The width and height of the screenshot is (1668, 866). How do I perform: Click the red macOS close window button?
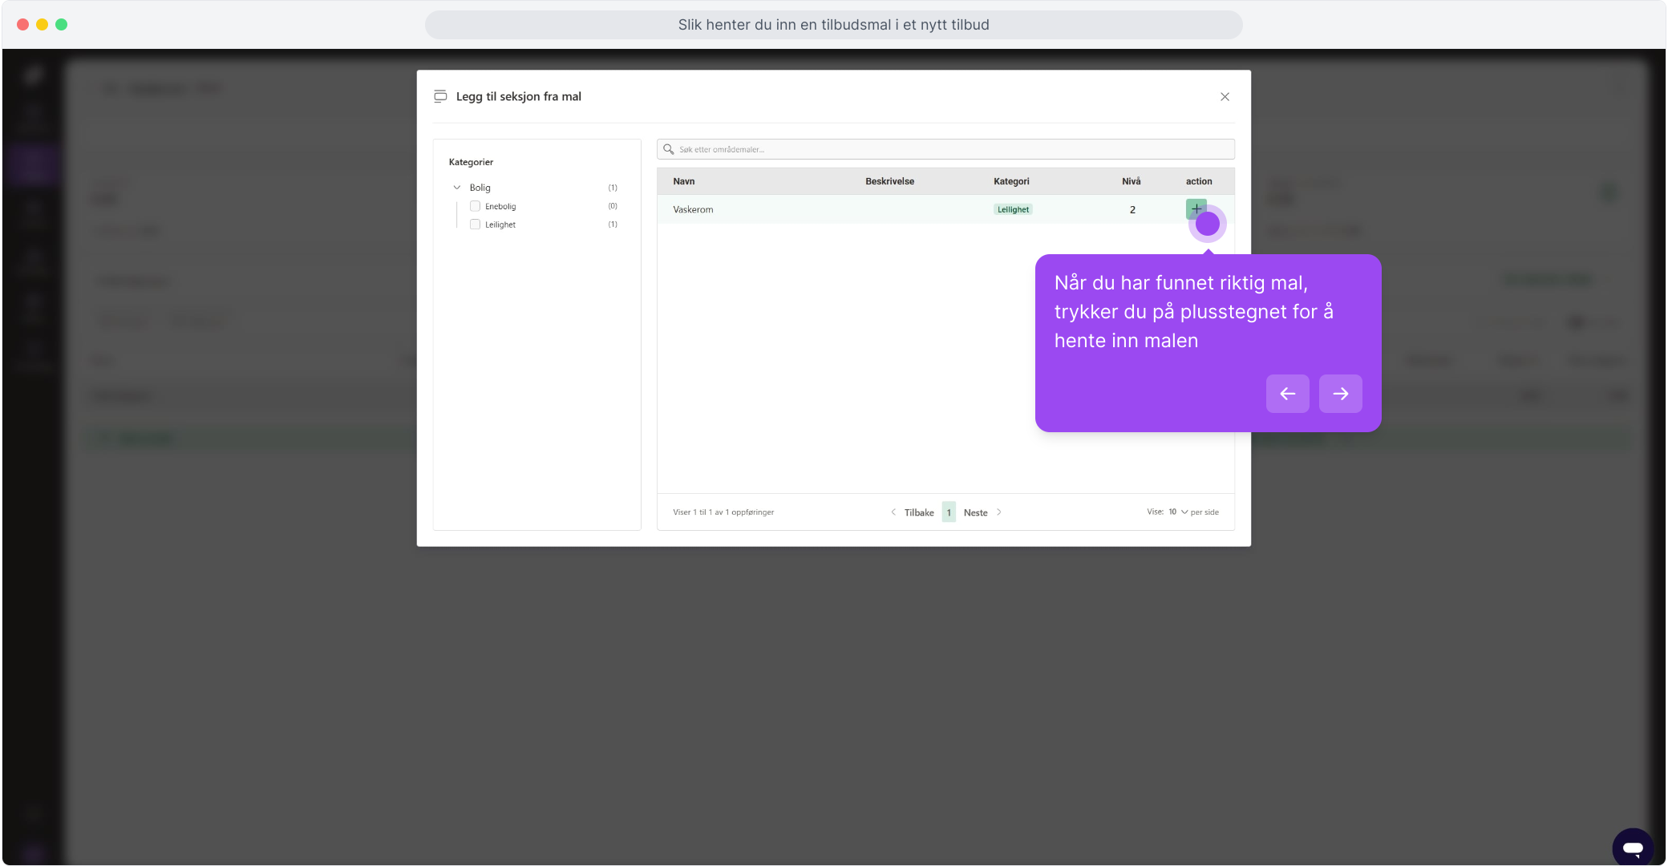[x=23, y=25]
